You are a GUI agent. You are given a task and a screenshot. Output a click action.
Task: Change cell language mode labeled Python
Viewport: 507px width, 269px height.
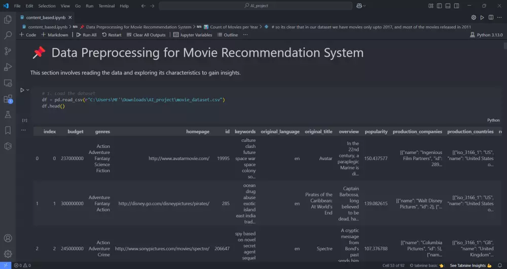(493, 120)
